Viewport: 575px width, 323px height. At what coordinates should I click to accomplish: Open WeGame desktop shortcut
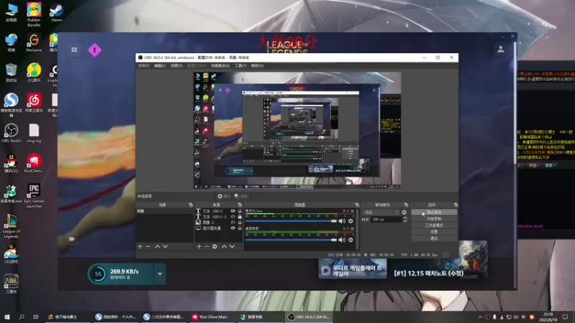point(34,42)
